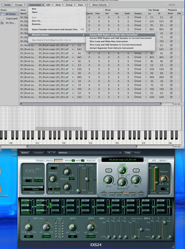Click the Bypass button

coord(25,153)
